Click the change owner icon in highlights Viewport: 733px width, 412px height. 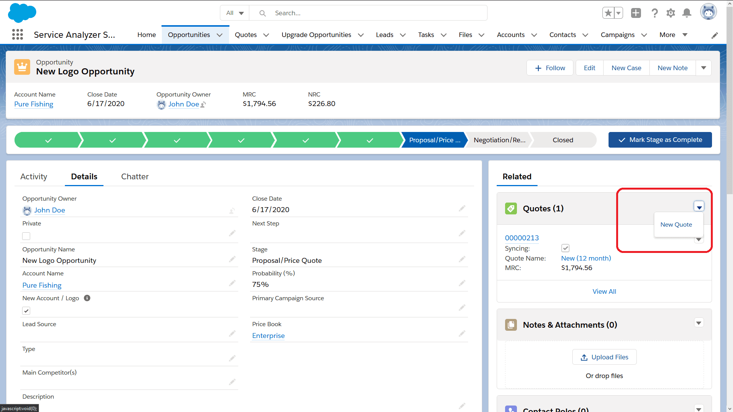(x=203, y=105)
